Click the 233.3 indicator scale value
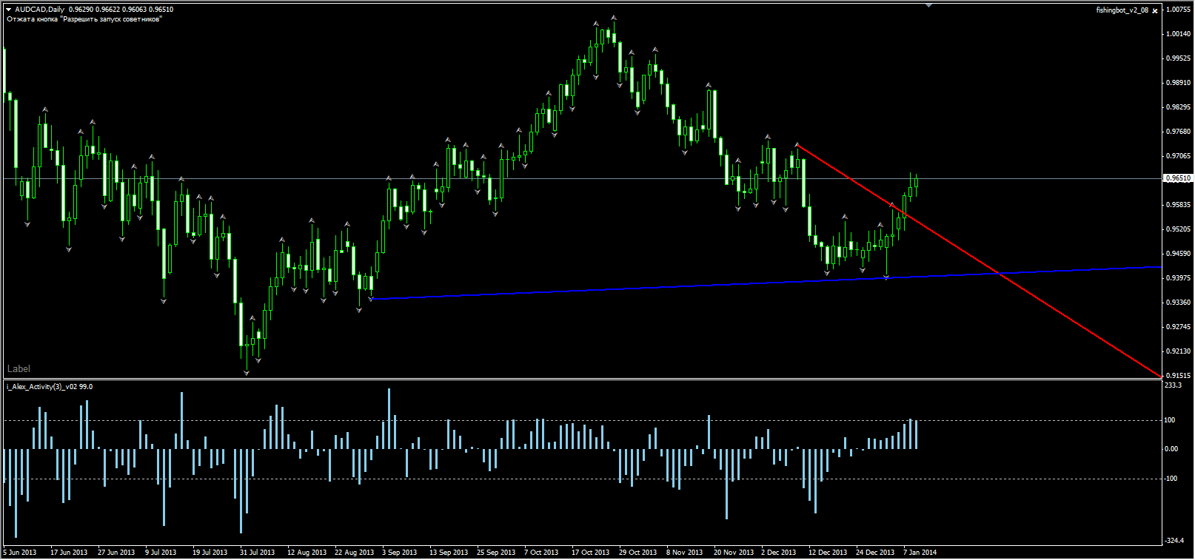 click(x=1174, y=385)
